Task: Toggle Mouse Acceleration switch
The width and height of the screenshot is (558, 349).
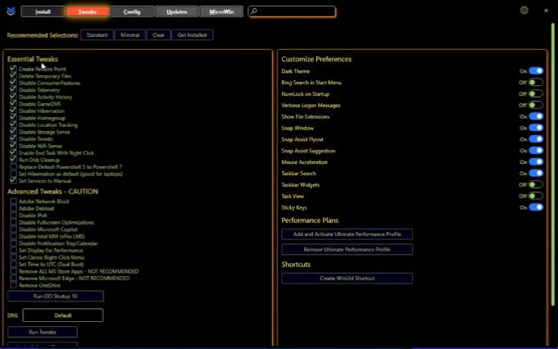Action: (536, 162)
